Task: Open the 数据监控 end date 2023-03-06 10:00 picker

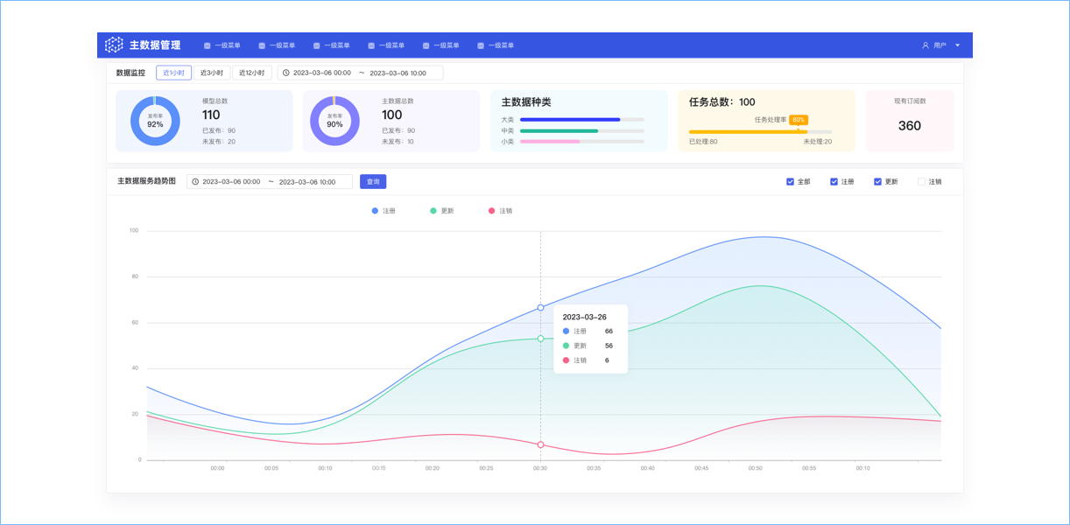Action: pos(398,73)
